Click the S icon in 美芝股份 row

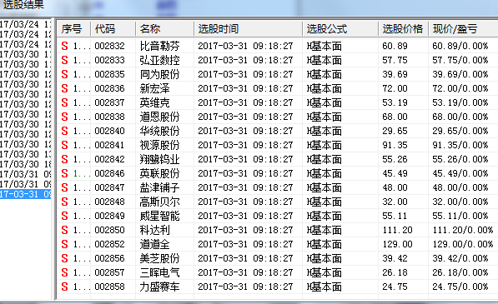tap(65, 258)
